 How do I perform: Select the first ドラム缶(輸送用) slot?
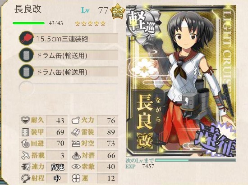69,55
